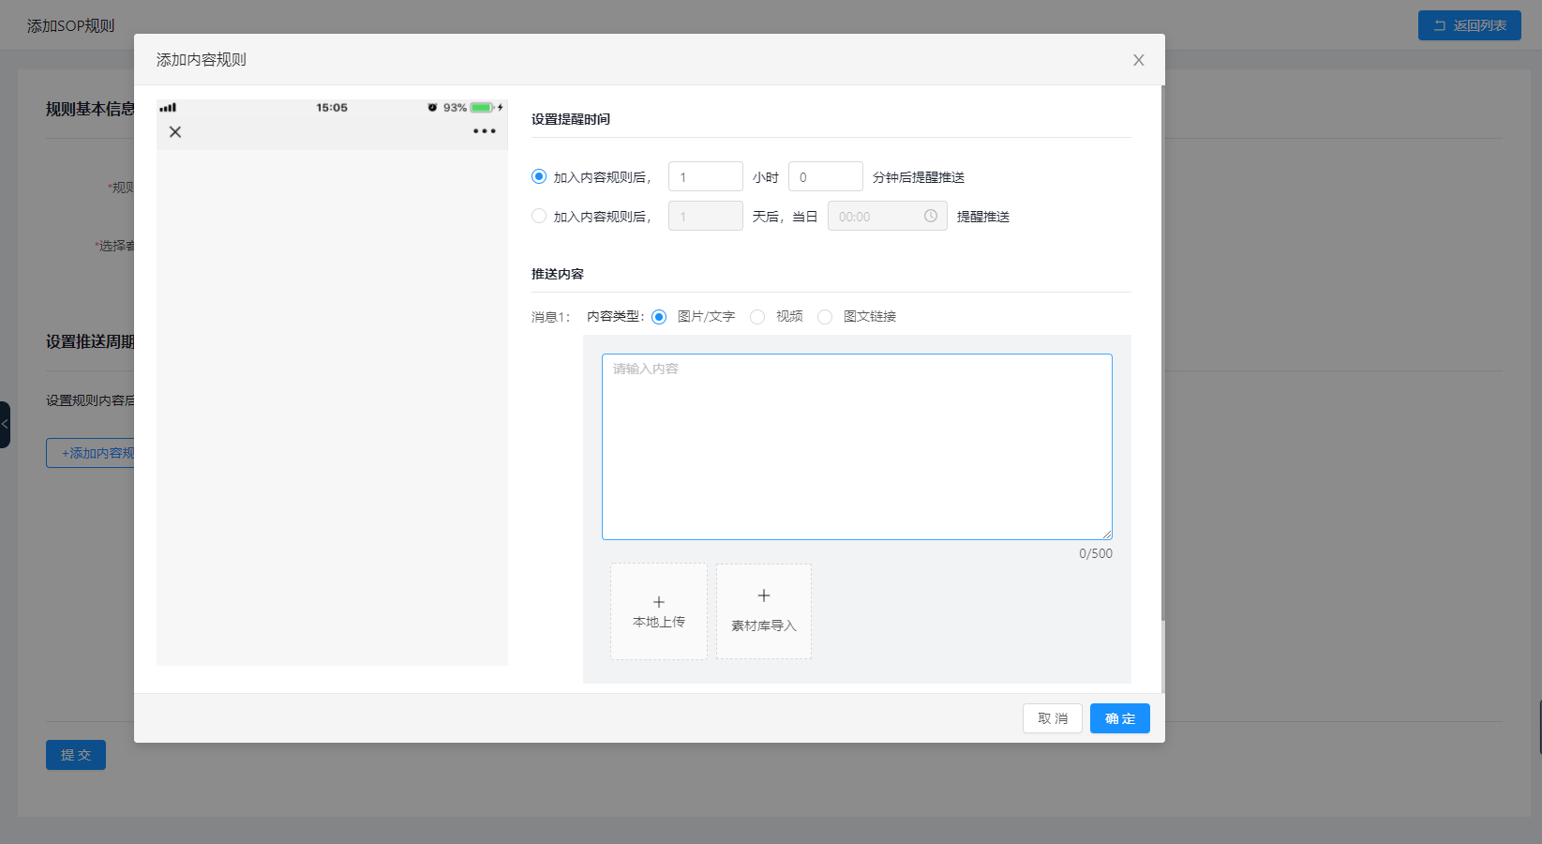Click the 返回列表 button
This screenshot has width=1542, height=844.
1470,25
